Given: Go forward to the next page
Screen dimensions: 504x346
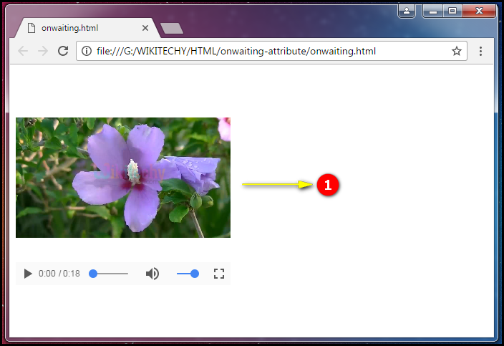Looking at the screenshot, I should click(x=43, y=51).
